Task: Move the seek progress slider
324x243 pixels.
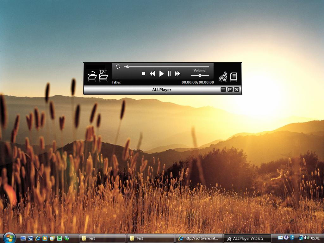Action: point(128,67)
